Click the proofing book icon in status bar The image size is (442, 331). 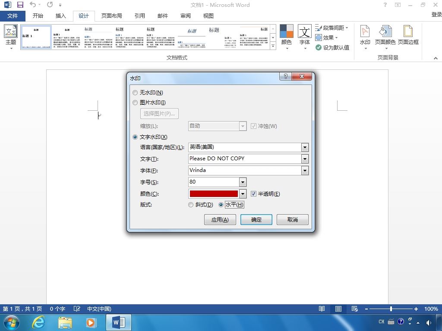77,309
